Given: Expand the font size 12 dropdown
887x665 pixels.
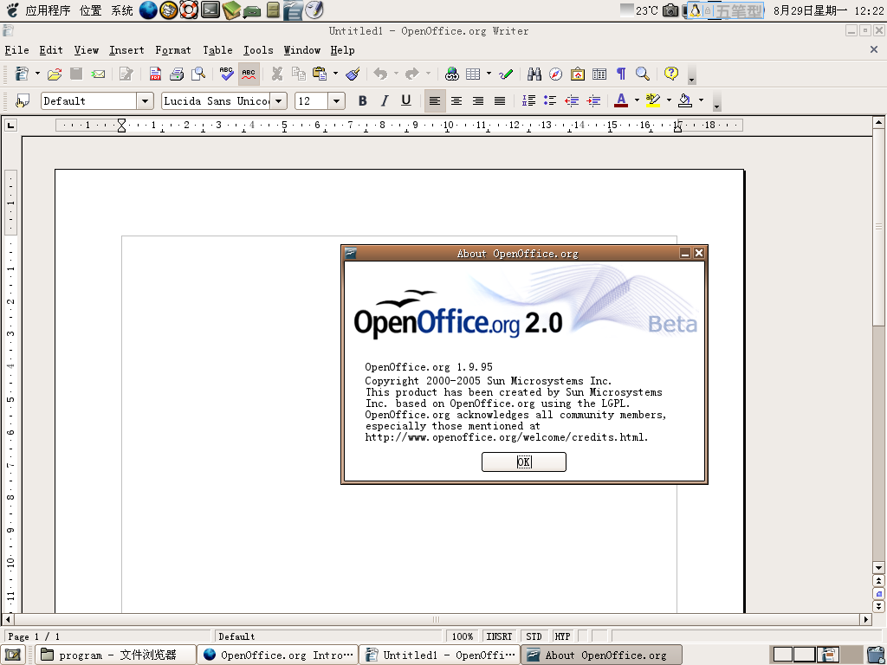Looking at the screenshot, I should tap(336, 101).
